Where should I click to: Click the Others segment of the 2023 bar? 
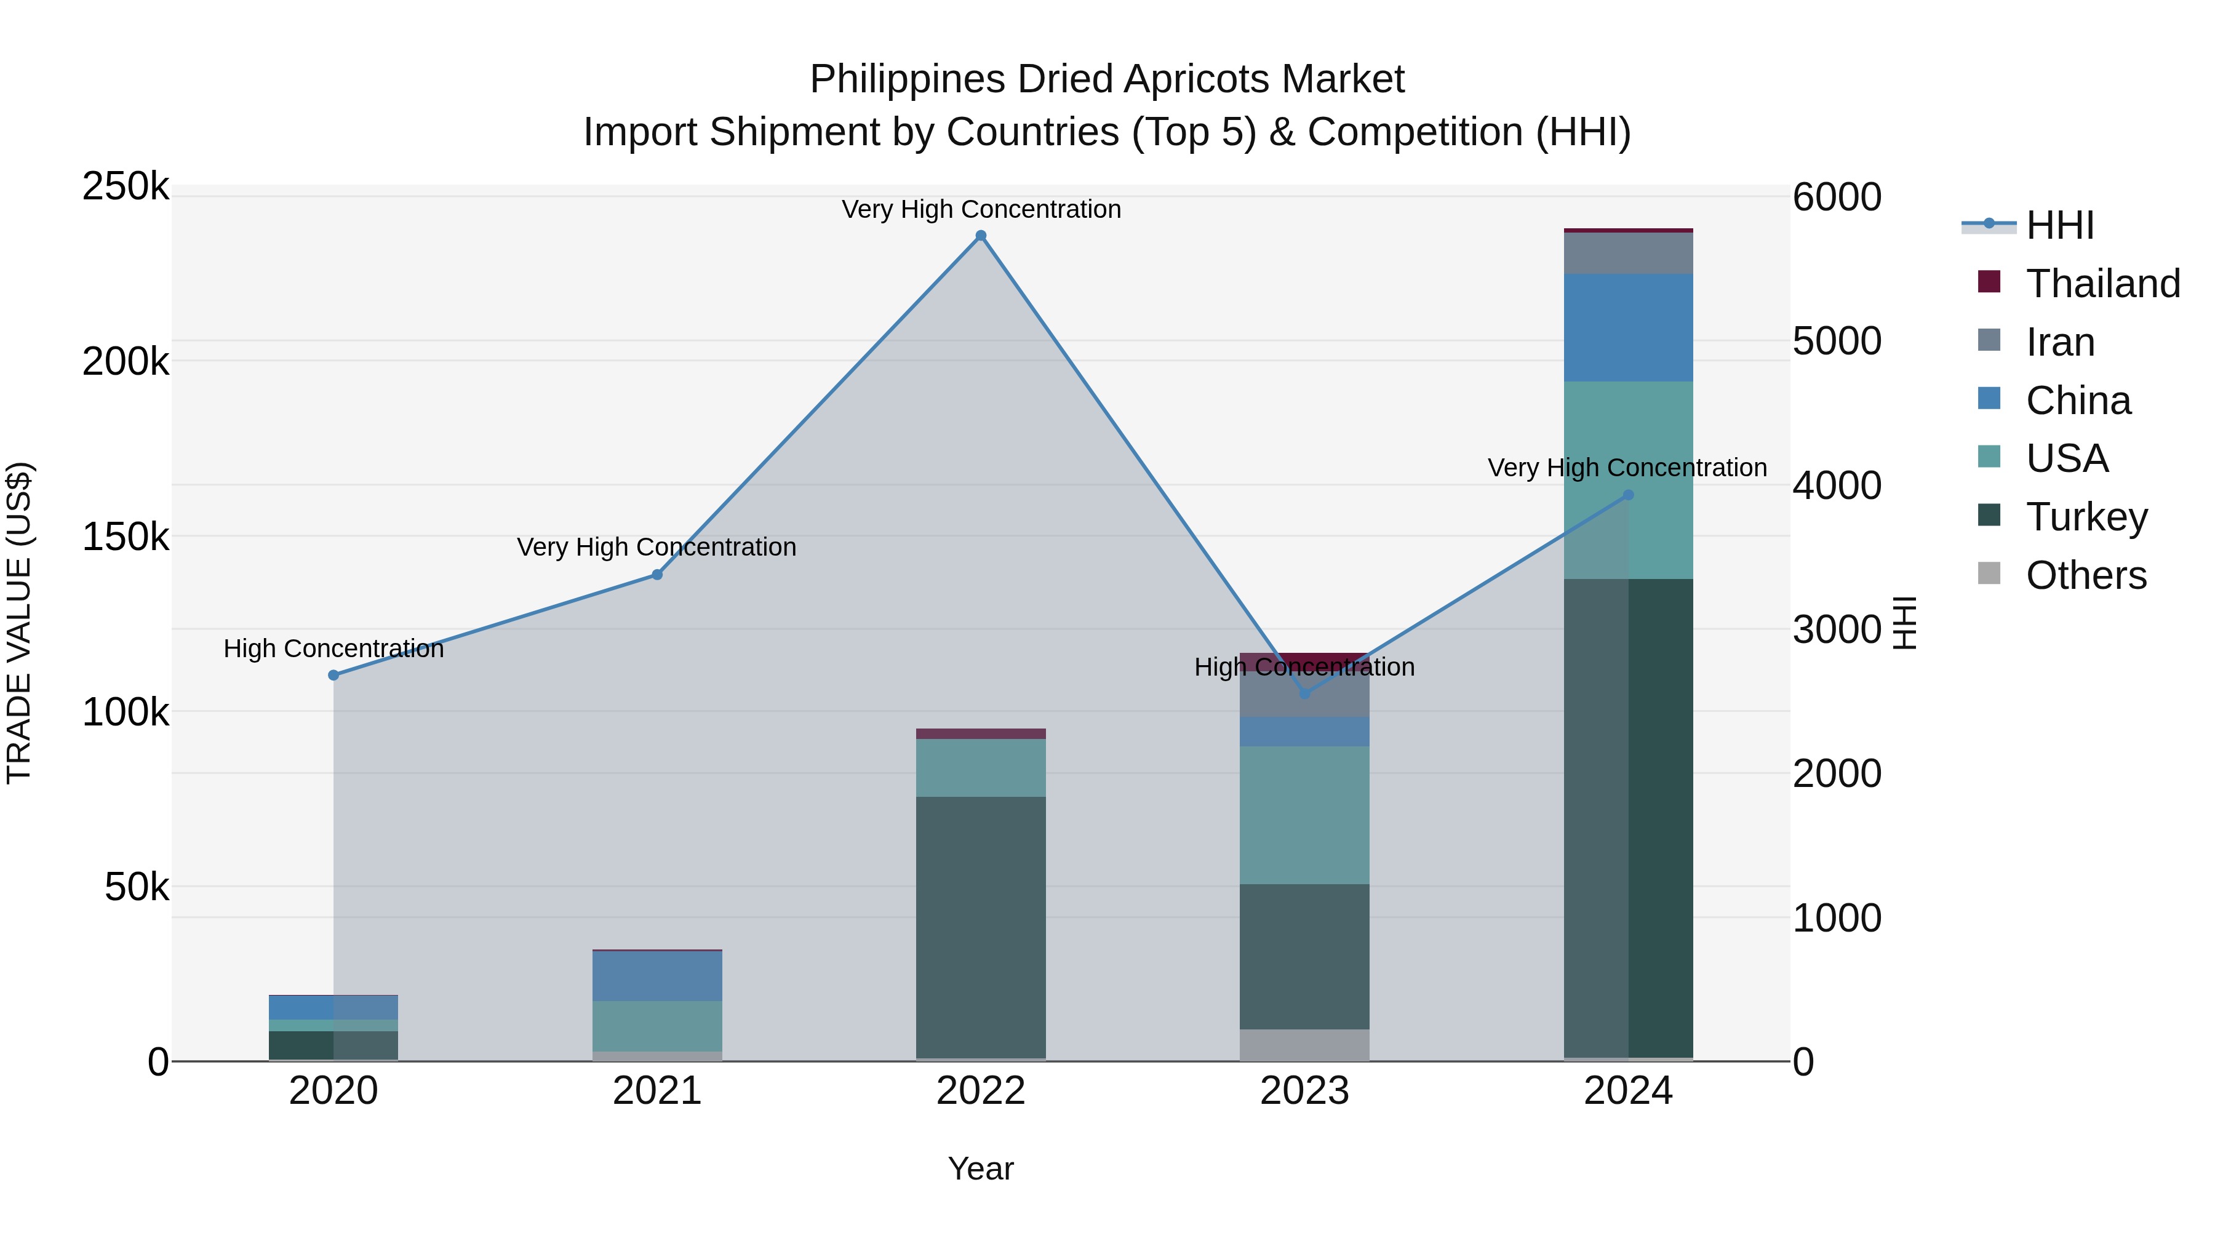coord(1304,1045)
